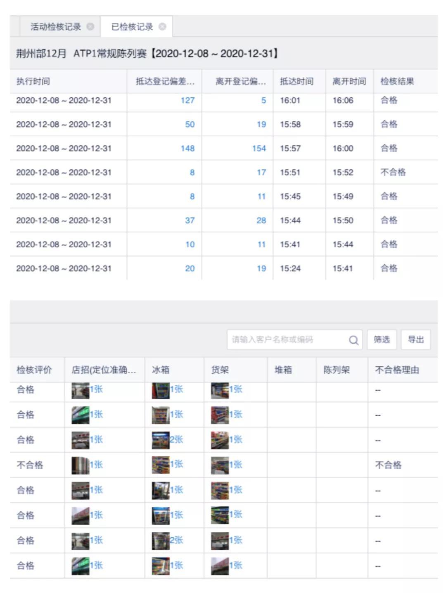
Task: Select the 已检核记录 tab
Action: [132, 27]
